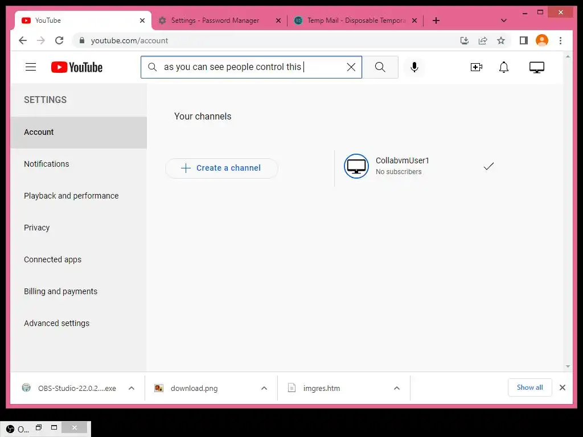Open Privacy settings

(79, 228)
